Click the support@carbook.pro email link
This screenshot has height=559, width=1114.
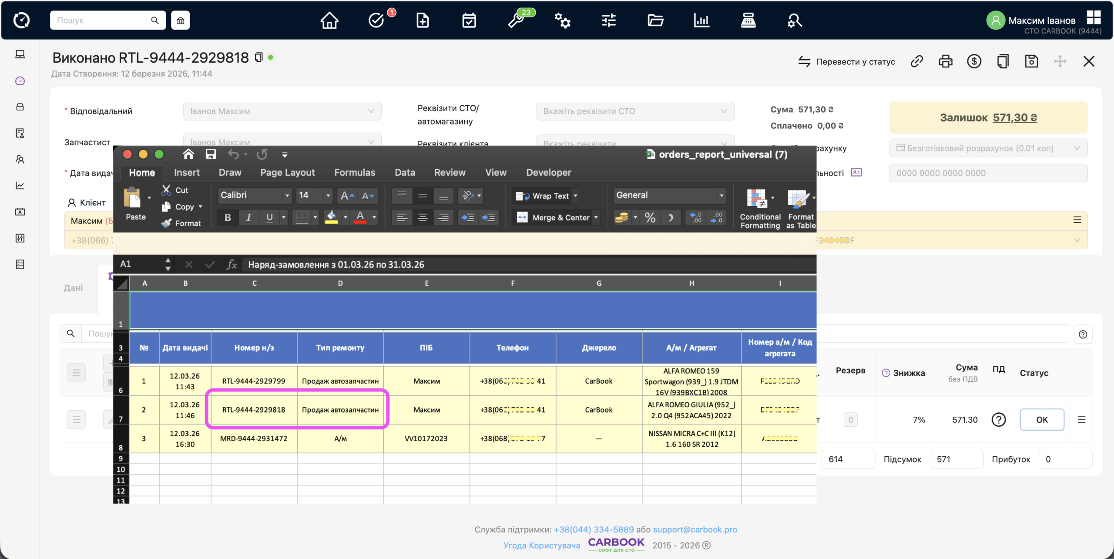pyautogui.click(x=695, y=529)
